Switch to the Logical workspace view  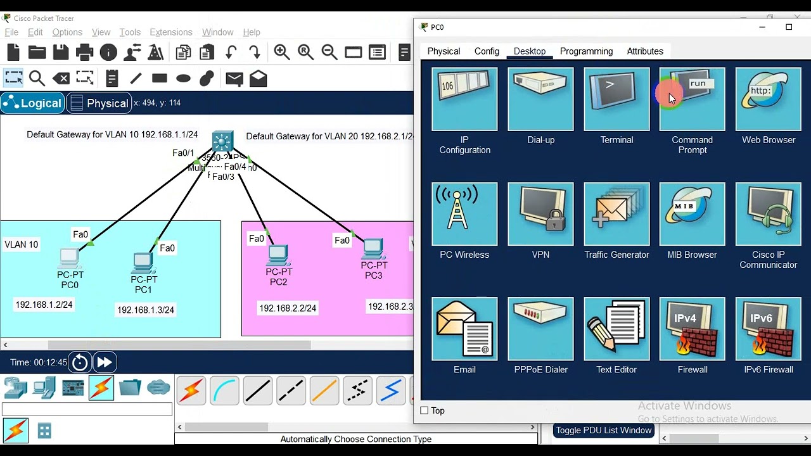(x=33, y=103)
